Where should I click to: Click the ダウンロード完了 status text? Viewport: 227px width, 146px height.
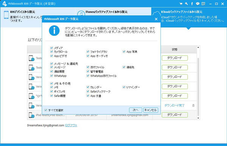pos(174,106)
